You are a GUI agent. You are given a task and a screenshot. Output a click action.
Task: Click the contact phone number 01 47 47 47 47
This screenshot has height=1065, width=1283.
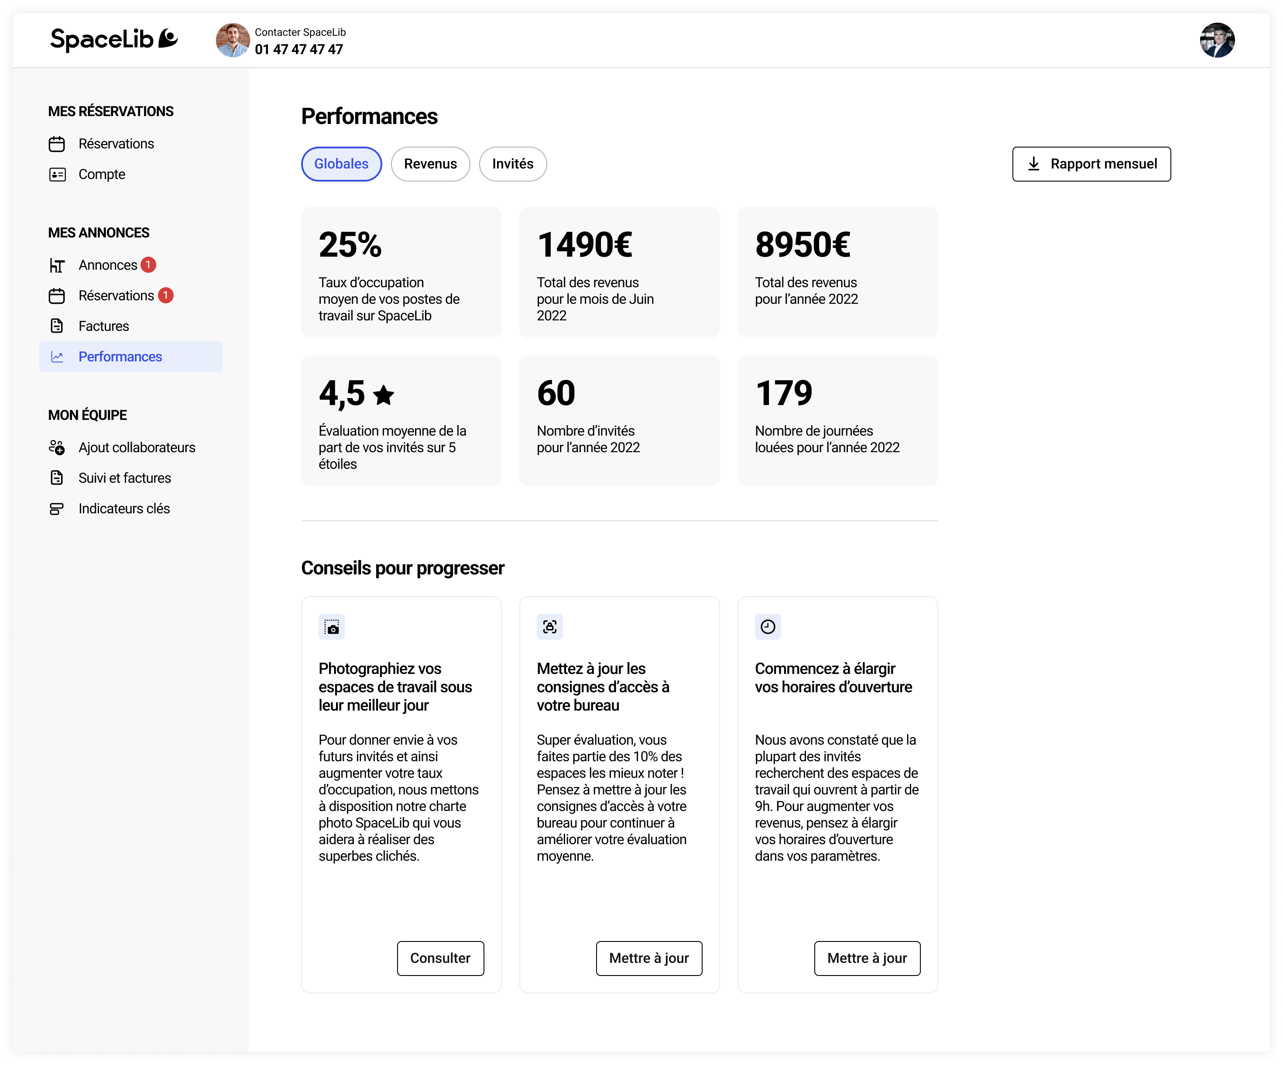click(299, 49)
